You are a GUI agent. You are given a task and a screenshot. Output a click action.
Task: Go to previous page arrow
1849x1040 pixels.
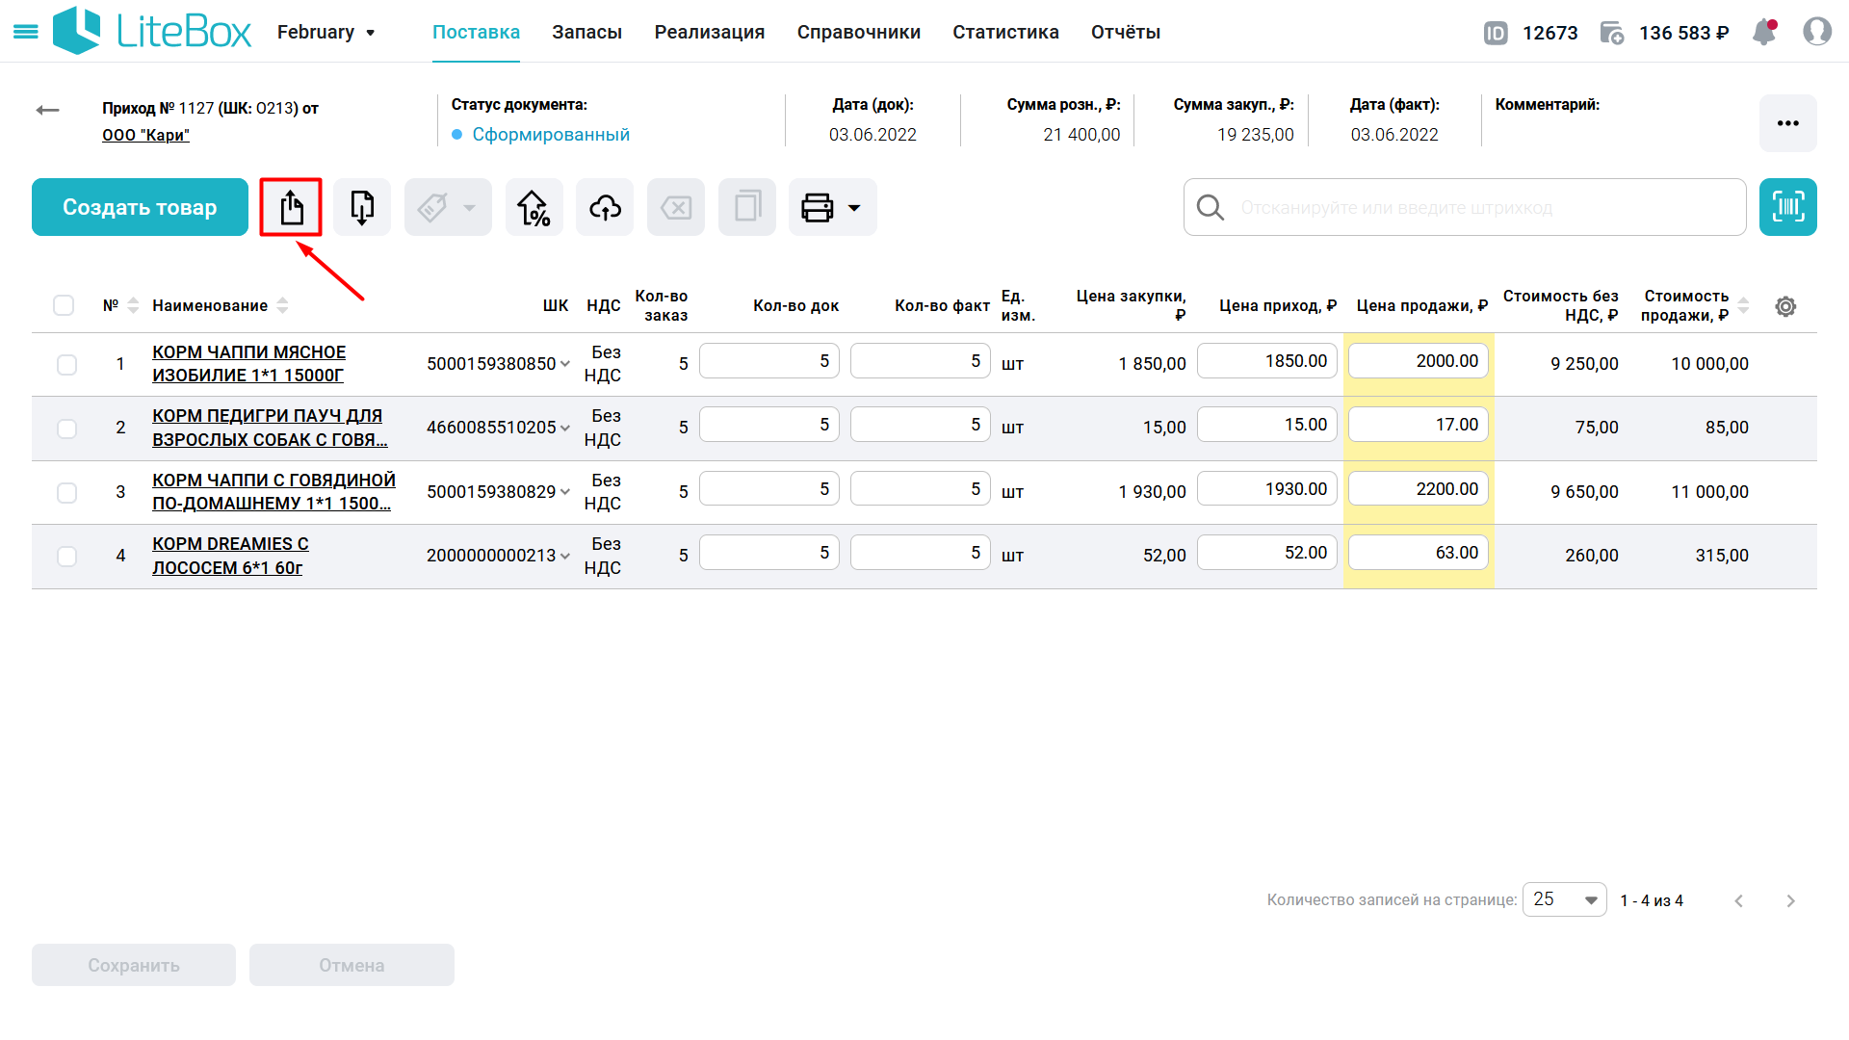click(1739, 901)
